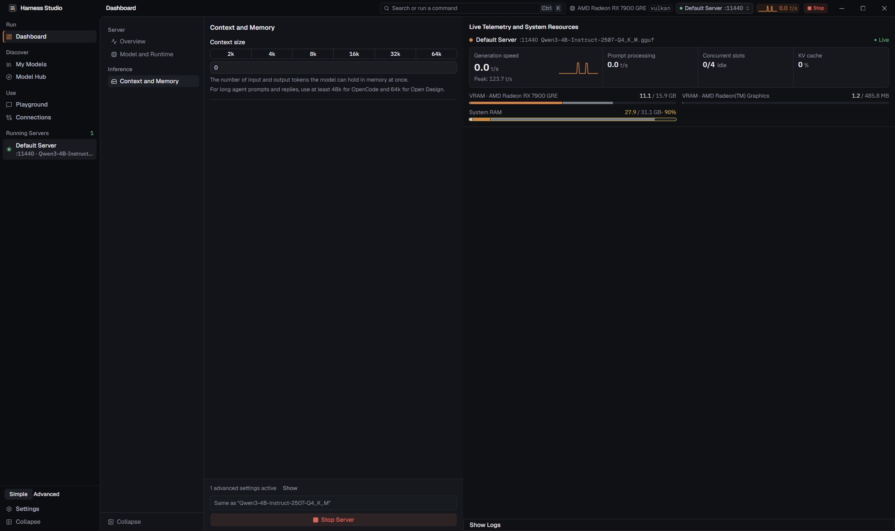The image size is (895, 531).
Task: Click the VRAM AMD Radeon RX 7900 GRE bar
Action: pyautogui.click(x=573, y=103)
